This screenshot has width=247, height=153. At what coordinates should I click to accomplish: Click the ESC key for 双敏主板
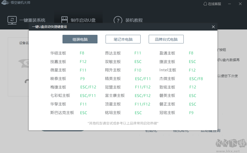tap(138, 62)
